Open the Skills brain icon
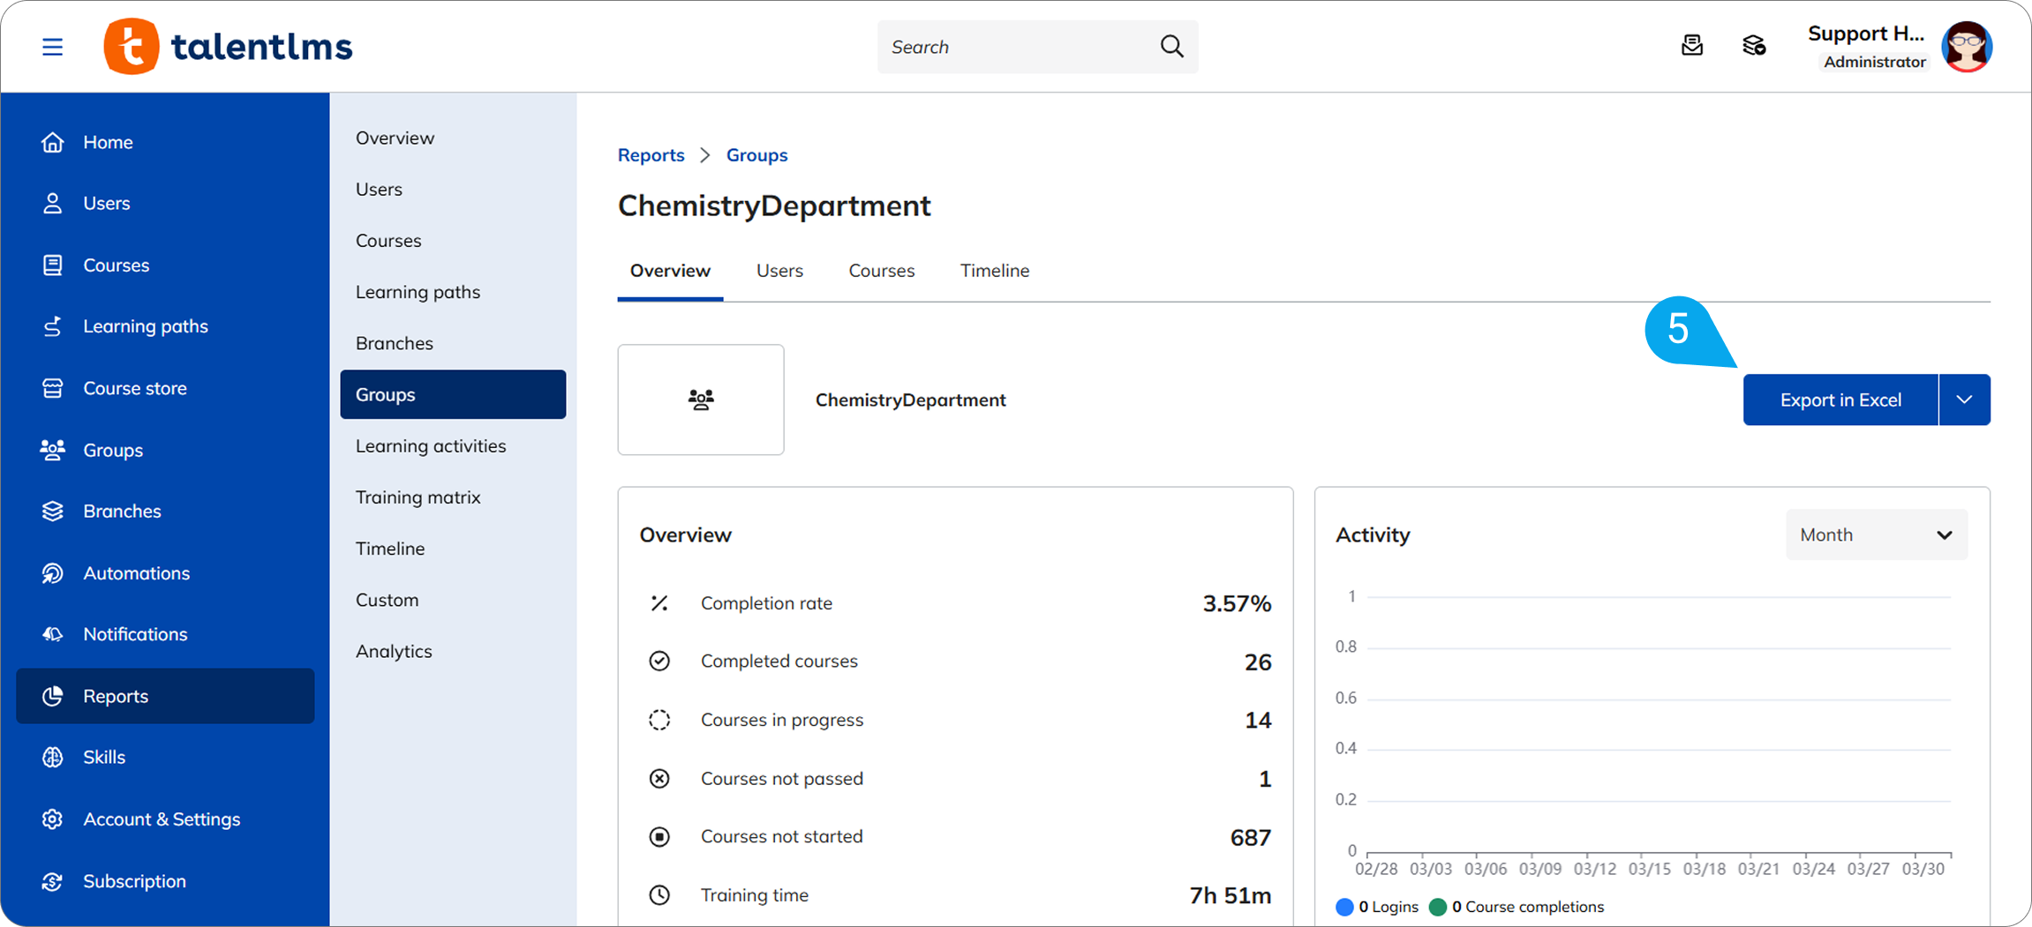This screenshot has height=927, width=2032. pos(53,757)
